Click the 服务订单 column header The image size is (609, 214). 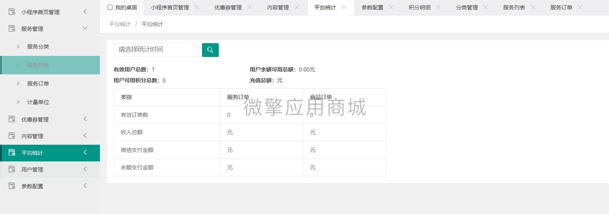click(x=238, y=97)
